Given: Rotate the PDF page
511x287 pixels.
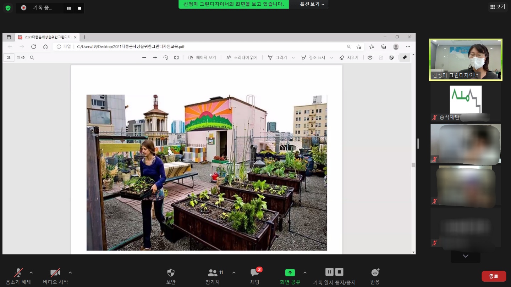Looking at the screenshot, I should click(x=165, y=57).
